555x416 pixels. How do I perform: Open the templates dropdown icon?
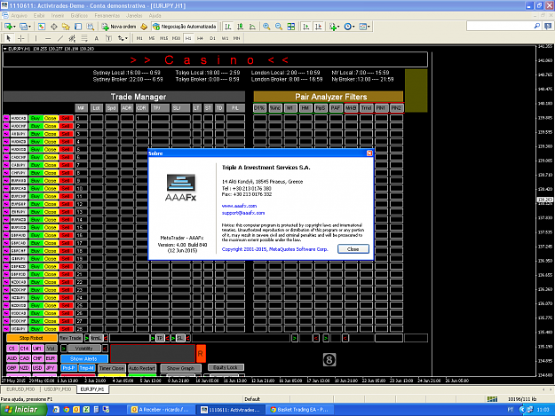click(364, 27)
